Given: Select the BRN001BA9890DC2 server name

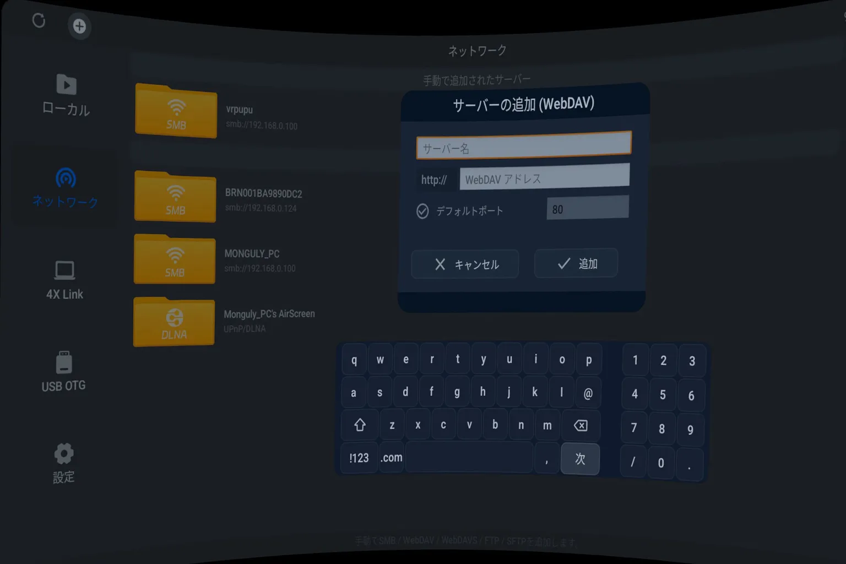Looking at the screenshot, I should (x=263, y=193).
